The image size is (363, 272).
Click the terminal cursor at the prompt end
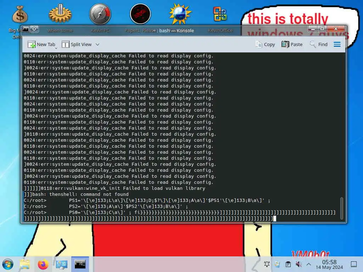(x=275, y=218)
